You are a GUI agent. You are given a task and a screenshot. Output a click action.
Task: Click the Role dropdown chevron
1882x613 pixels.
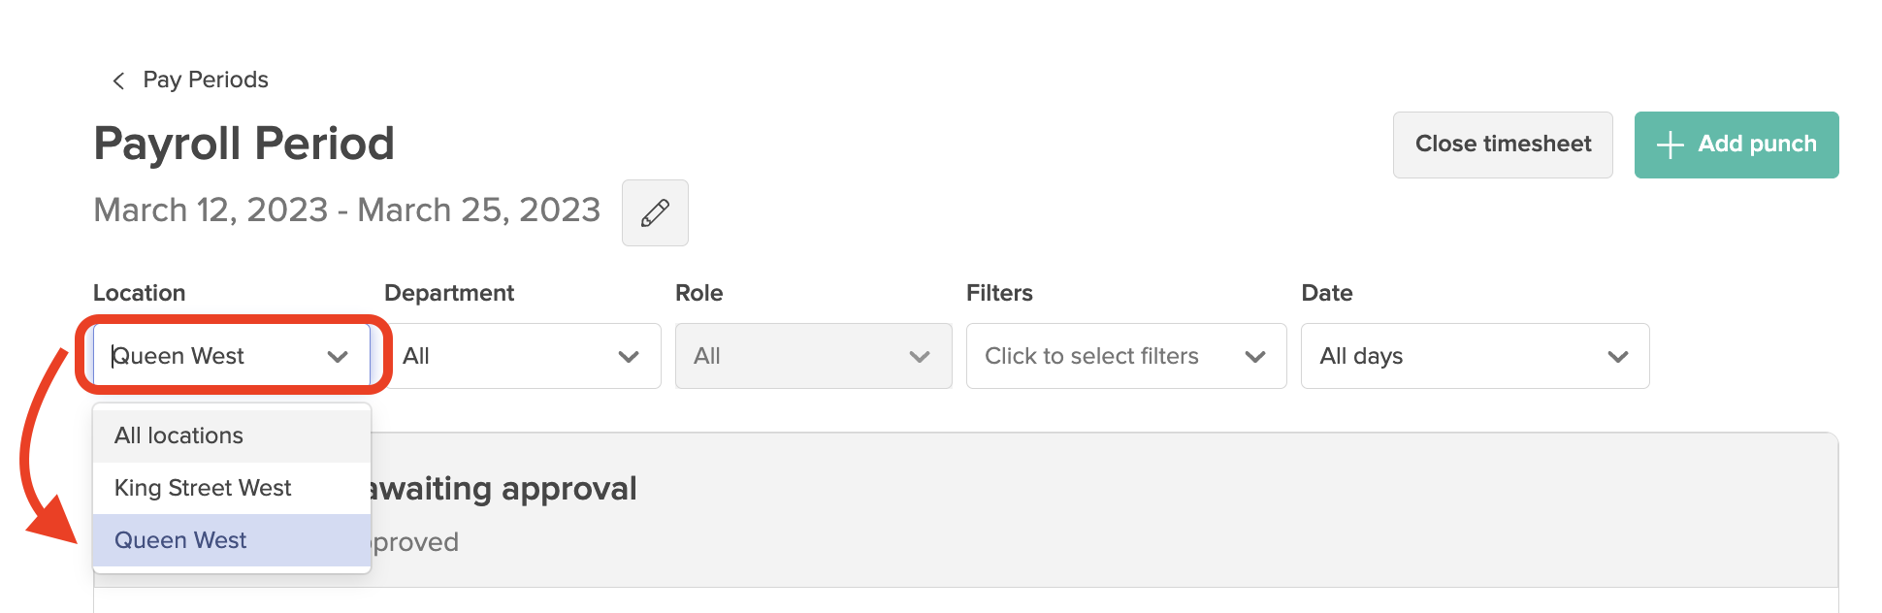pos(920,356)
